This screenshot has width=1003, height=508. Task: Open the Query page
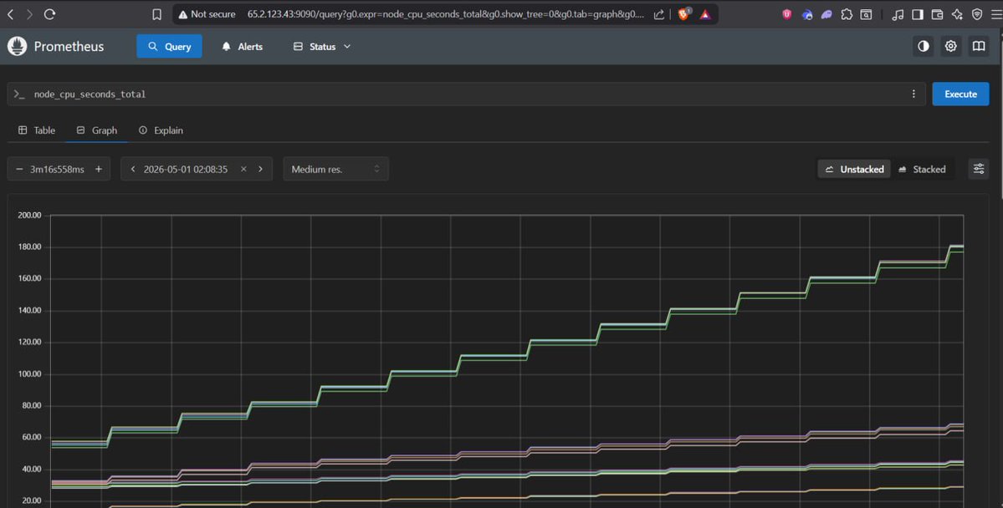tap(169, 47)
